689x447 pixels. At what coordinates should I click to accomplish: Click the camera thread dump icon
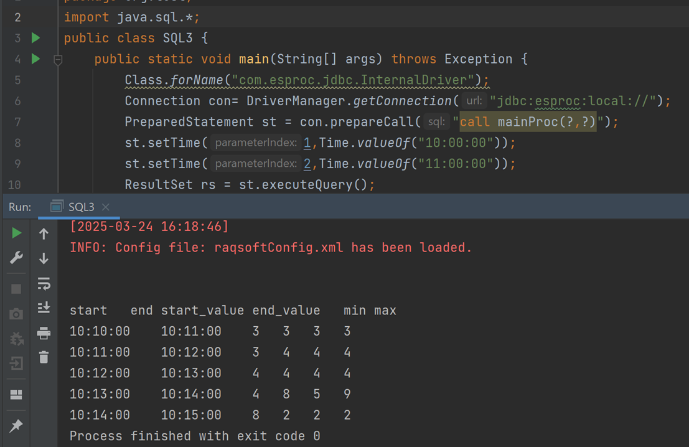[x=17, y=314]
